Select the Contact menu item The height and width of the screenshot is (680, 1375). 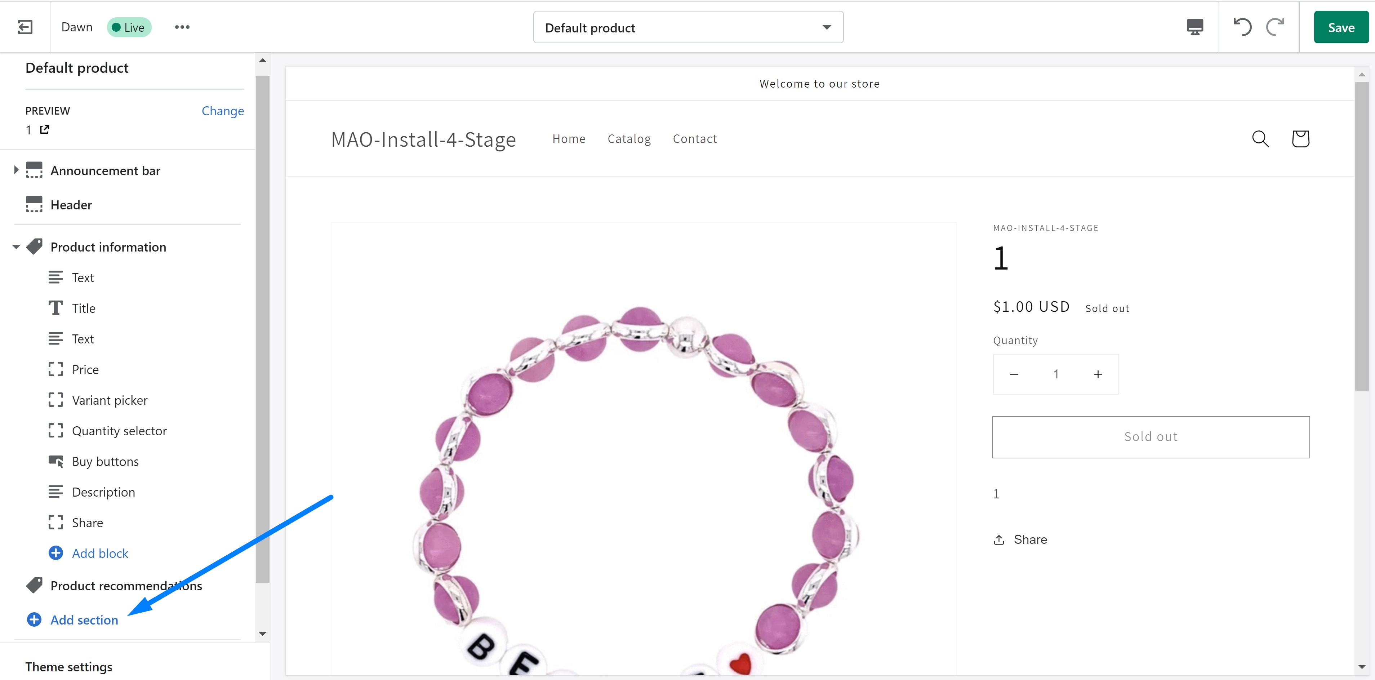click(x=694, y=139)
